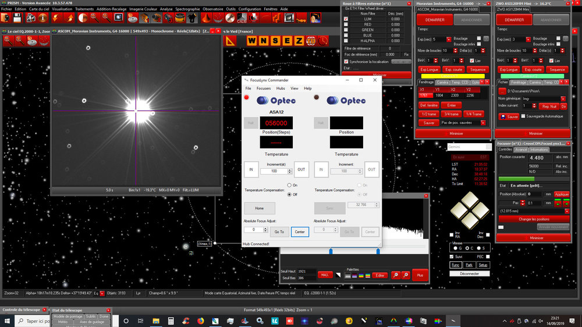Viewport: 582px width, 327px height.
Task: Click the right green arrow focuser move icon
Action: click(x=566, y=204)
